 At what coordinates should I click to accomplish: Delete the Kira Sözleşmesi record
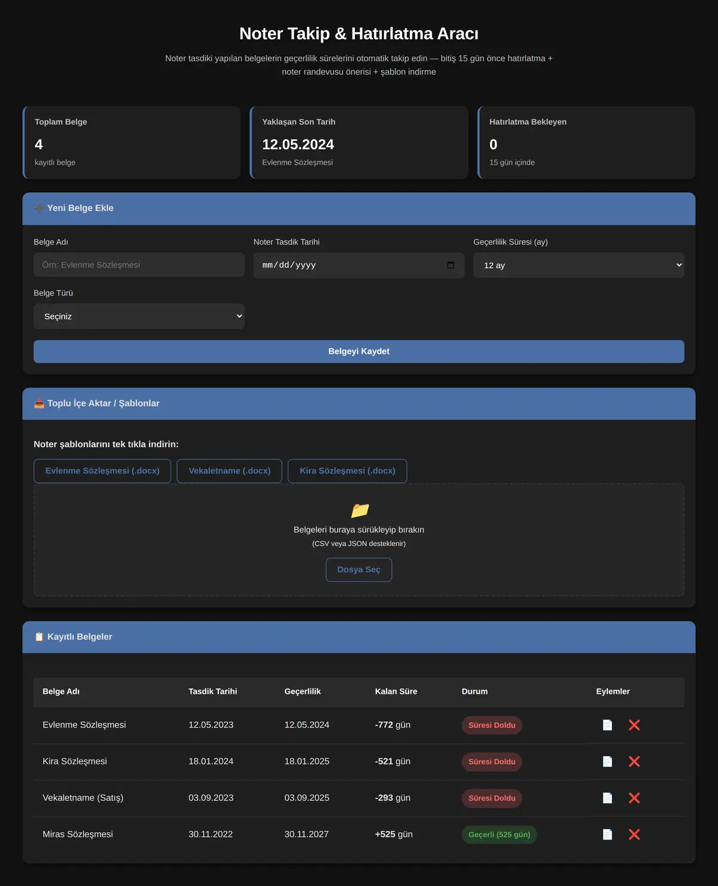634,761
